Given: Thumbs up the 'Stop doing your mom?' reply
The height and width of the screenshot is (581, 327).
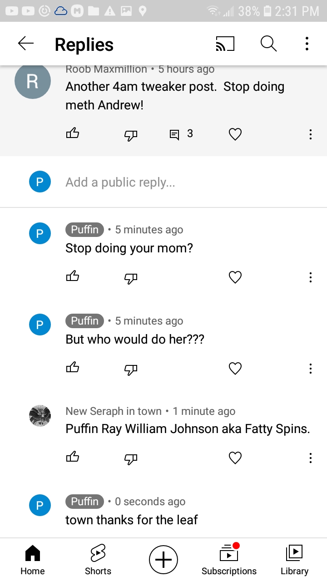Looking at the screenshot, I should 73,276.
